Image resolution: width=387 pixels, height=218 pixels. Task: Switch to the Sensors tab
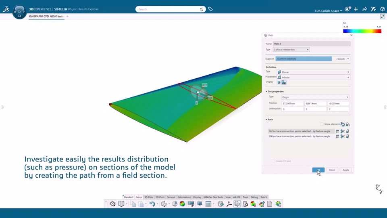click(171, 197)
